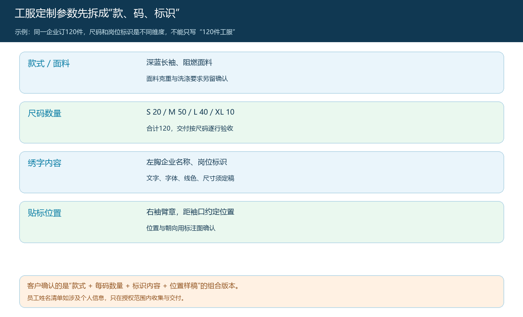This screenshot has width=523, height=317.
Task: Click the text 右袖臂章，距袖口约定位置
Action: 190,212
